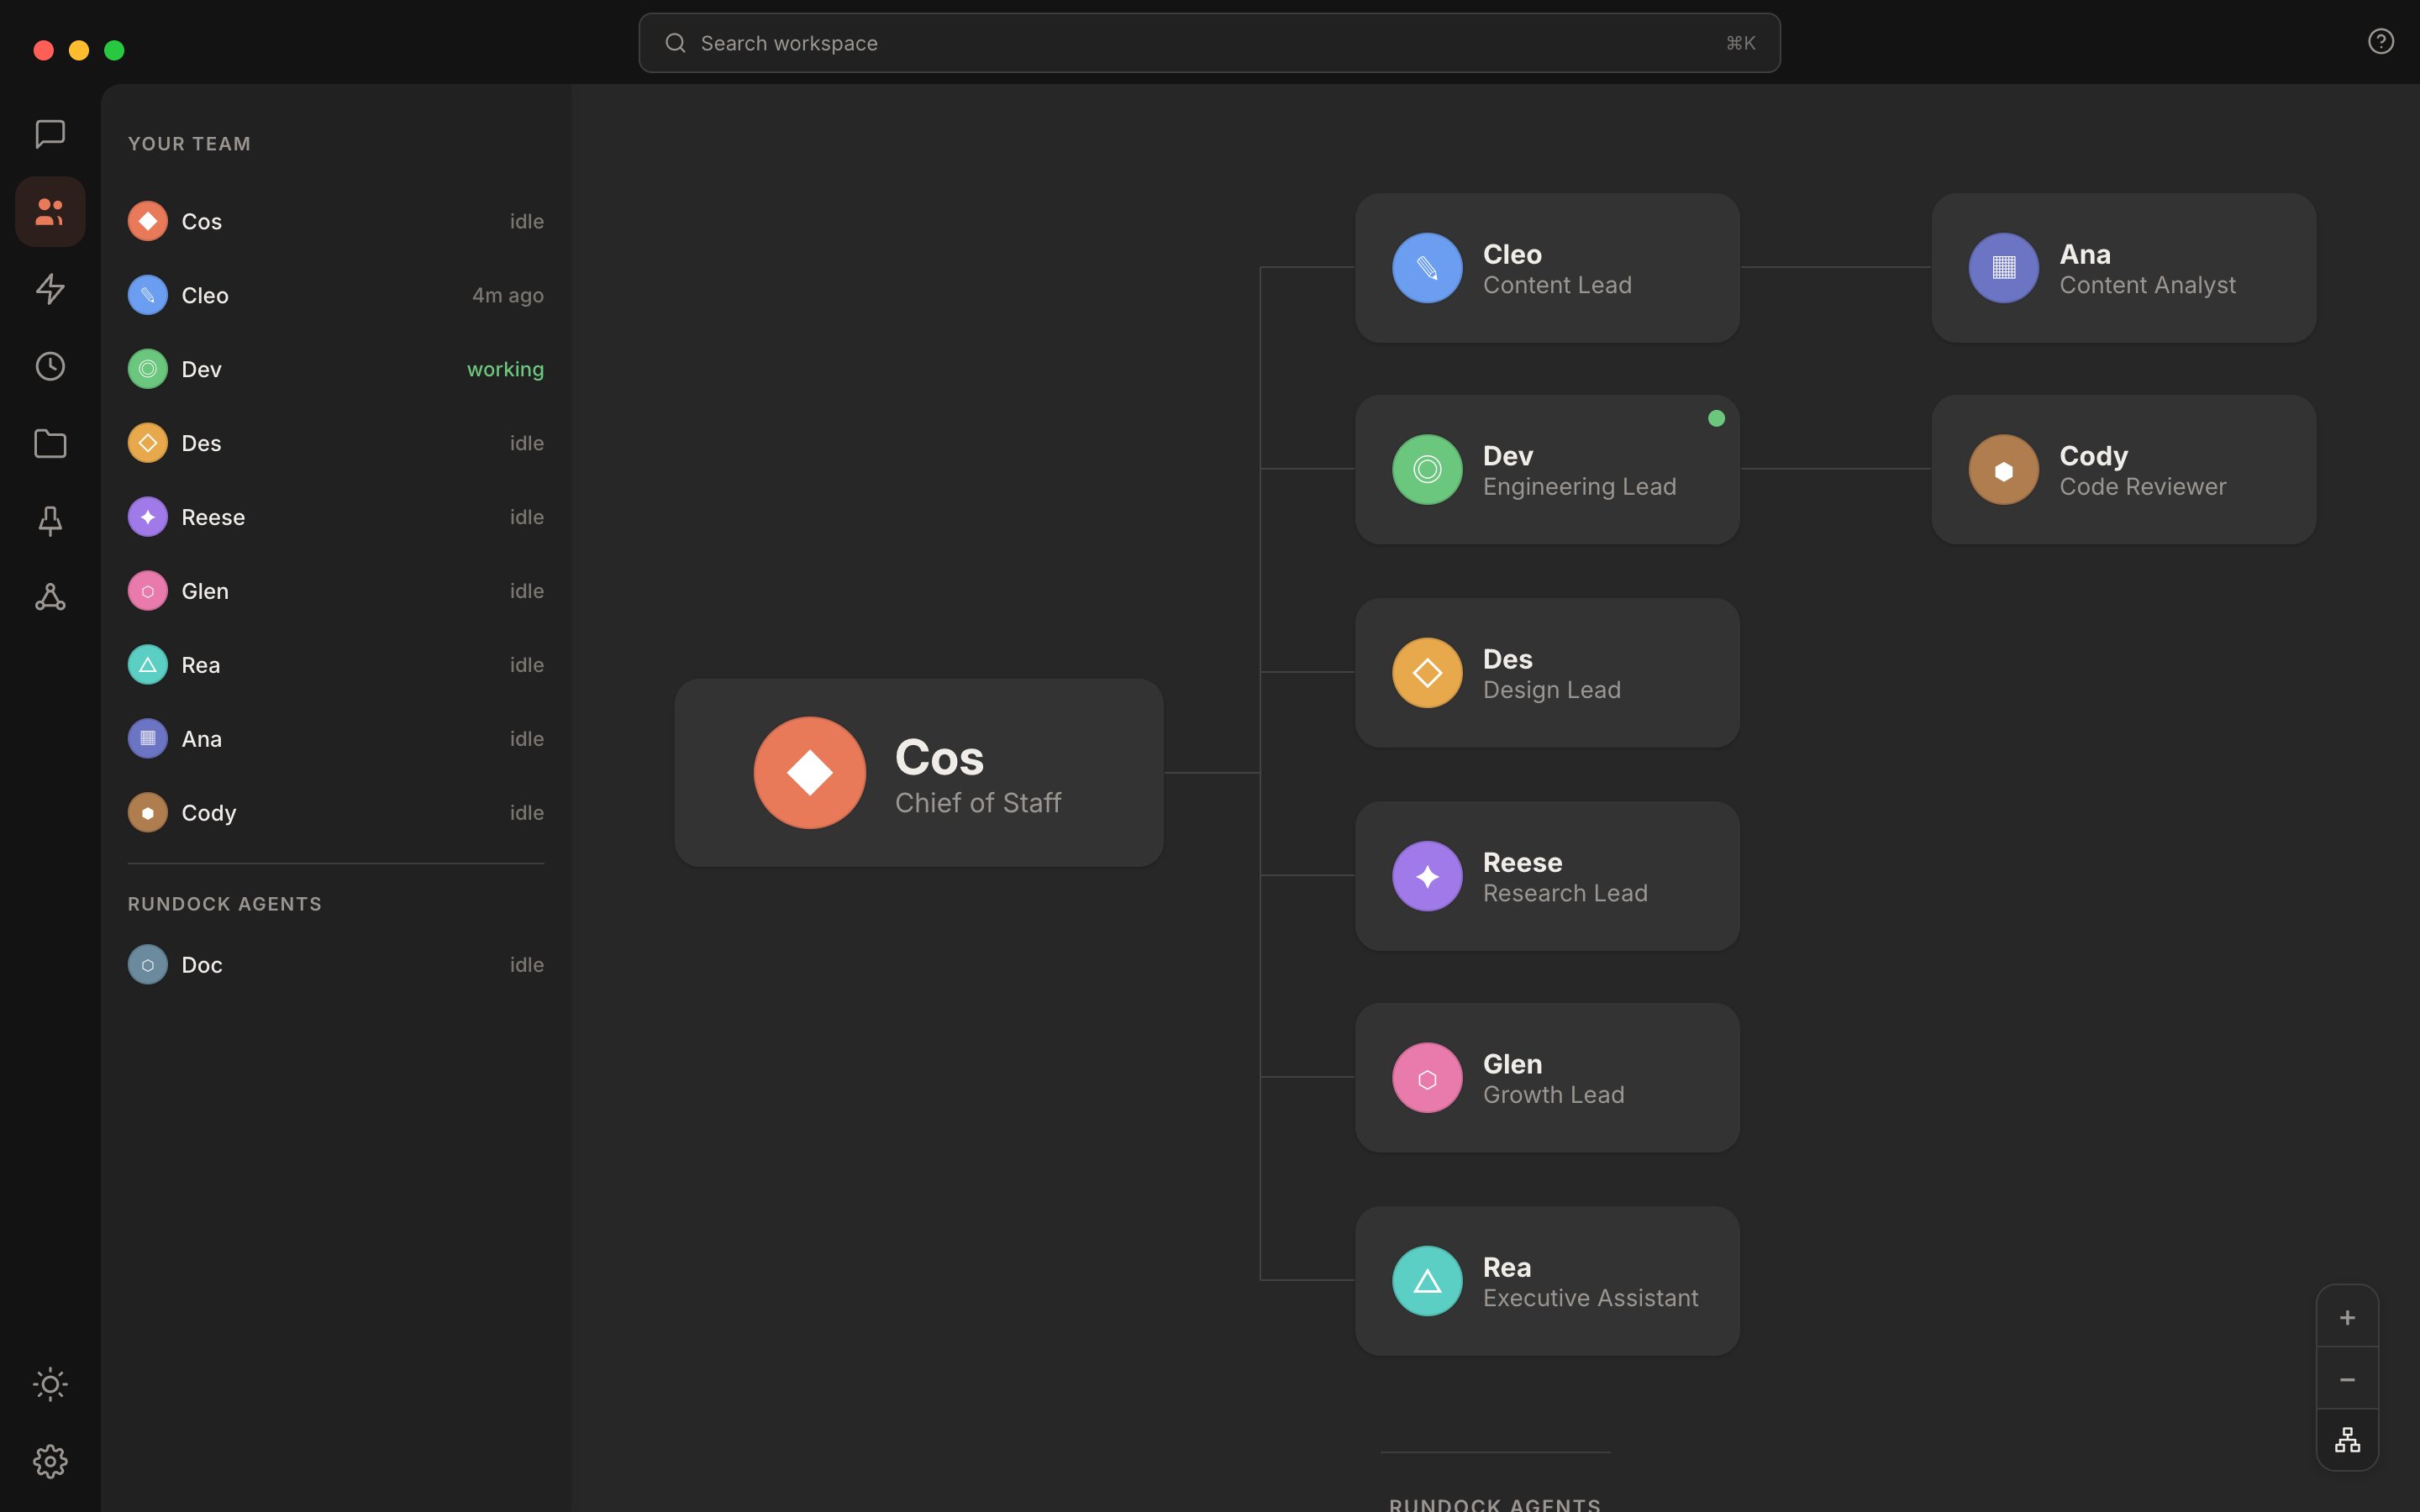Open the Rea Executive Assistant card

[1547, 1281]
